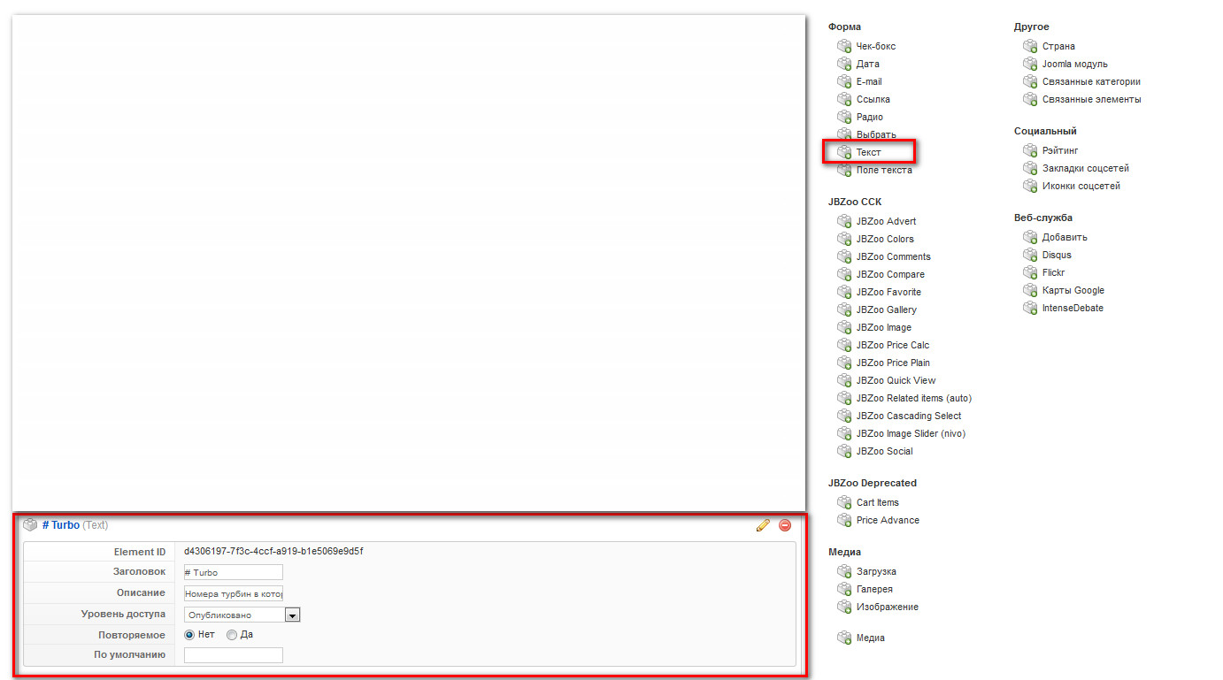The image size is (1223, 680).
Task: Click the pencil edit icon for Turbo element
Action: [763, 525]
